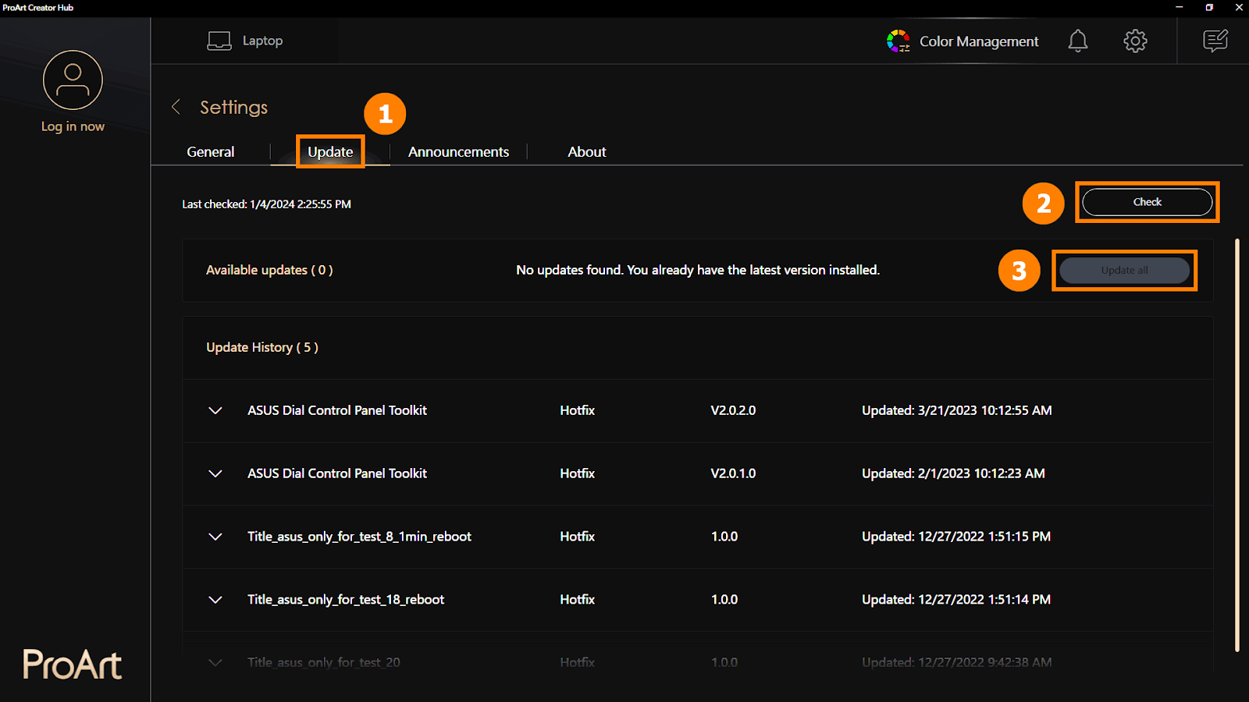The height and width of the screenshot is (702, 1249).
Task: Restore down the ProArt Creator Hub window
Action: [x=1209, y=8]
